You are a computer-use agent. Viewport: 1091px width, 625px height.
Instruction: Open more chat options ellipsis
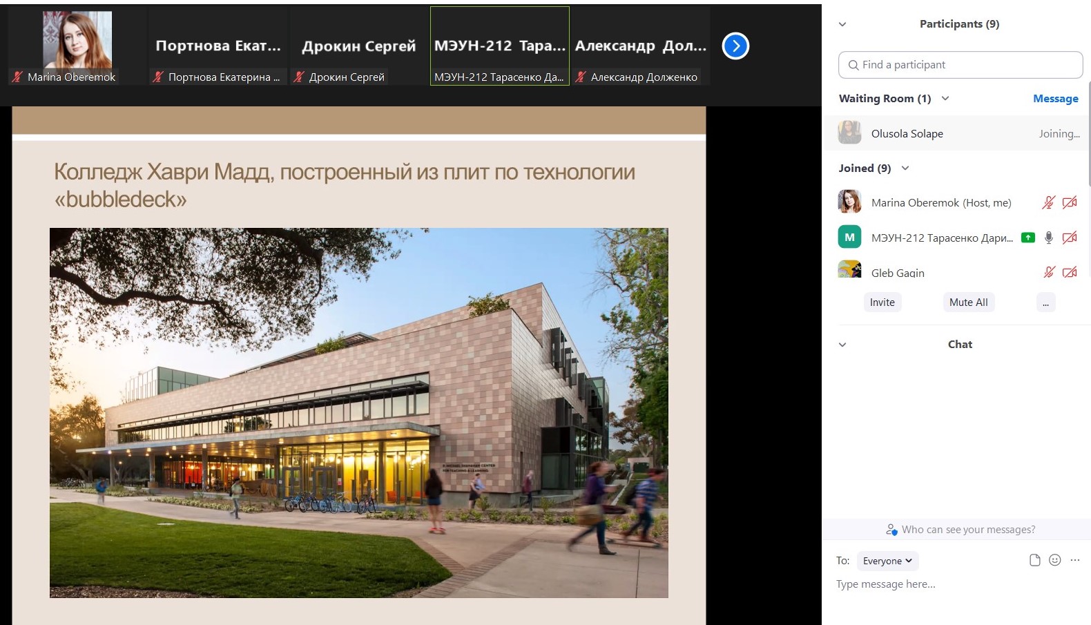(1075, 560)
